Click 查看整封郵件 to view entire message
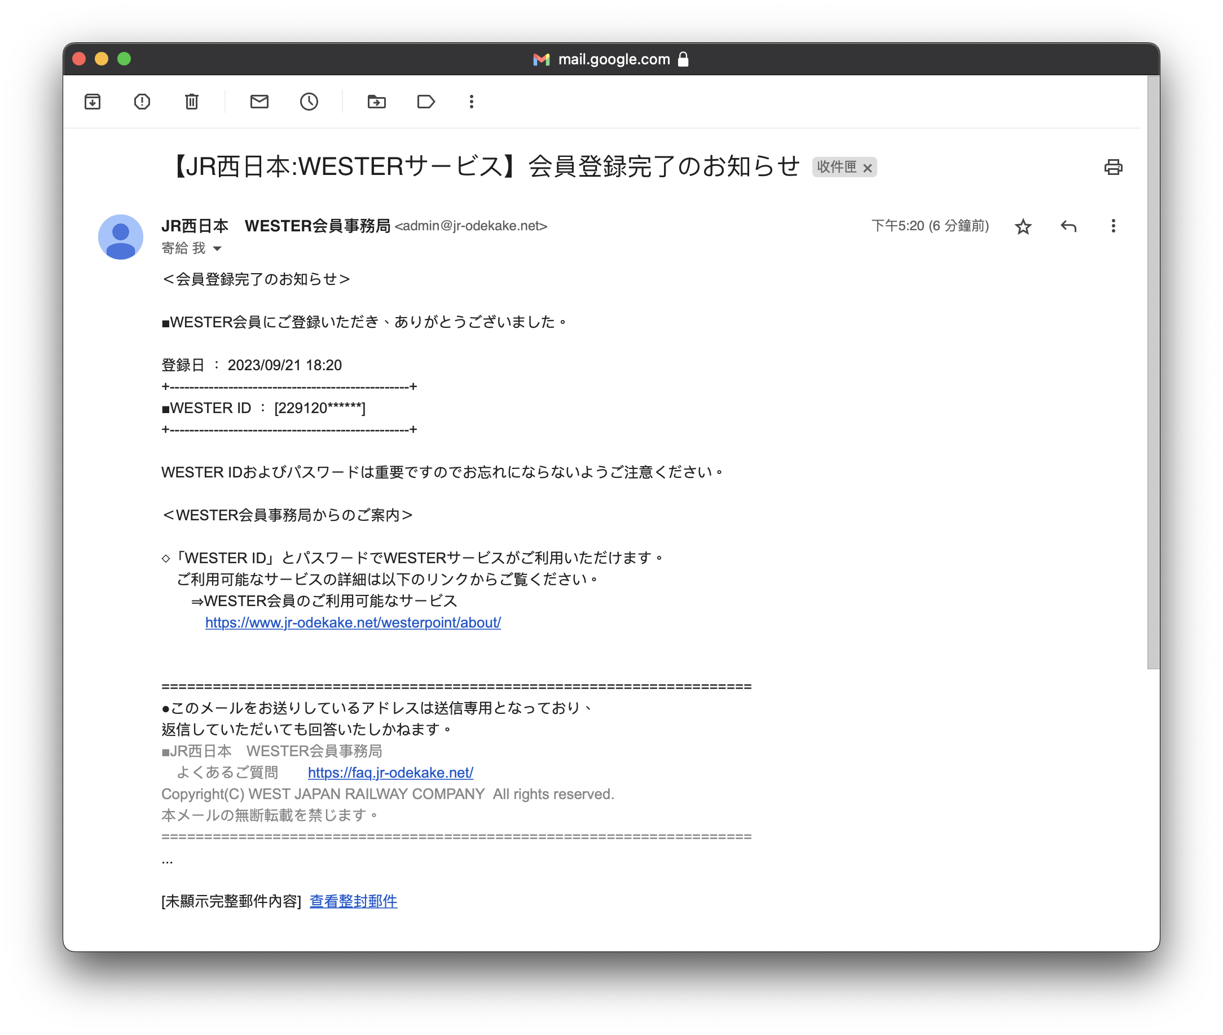Viewport: 1223px width, 1035px height. 353,901
